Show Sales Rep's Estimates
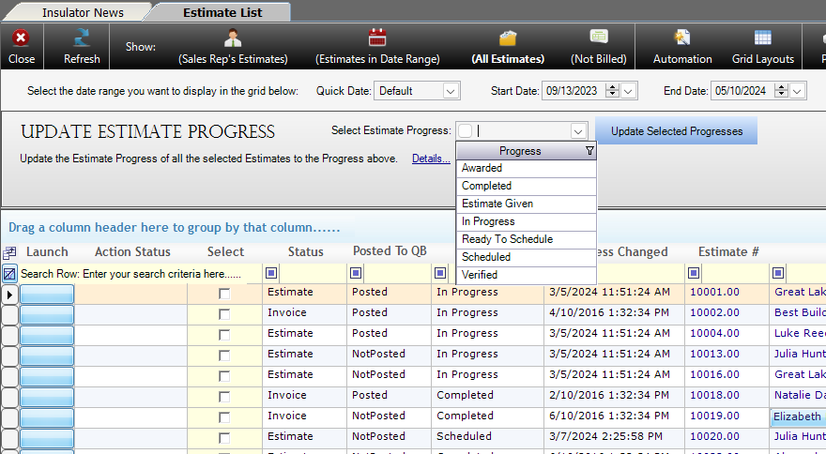The height and width of the screenshot is (454, 826). (233, 48)
